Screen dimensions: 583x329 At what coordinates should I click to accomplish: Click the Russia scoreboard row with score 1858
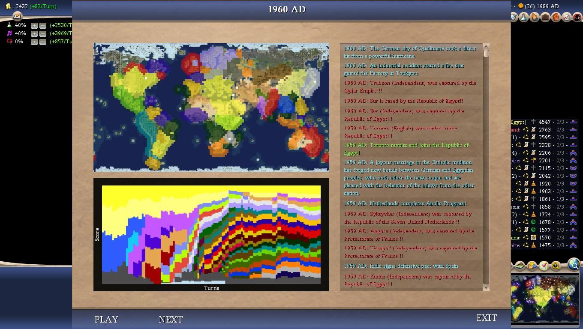[544, 206]
